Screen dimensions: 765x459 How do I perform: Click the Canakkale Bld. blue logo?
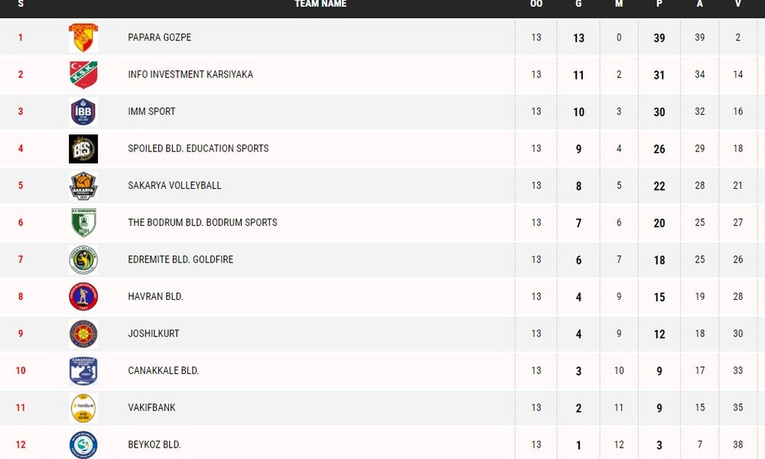tap(83, 371)
